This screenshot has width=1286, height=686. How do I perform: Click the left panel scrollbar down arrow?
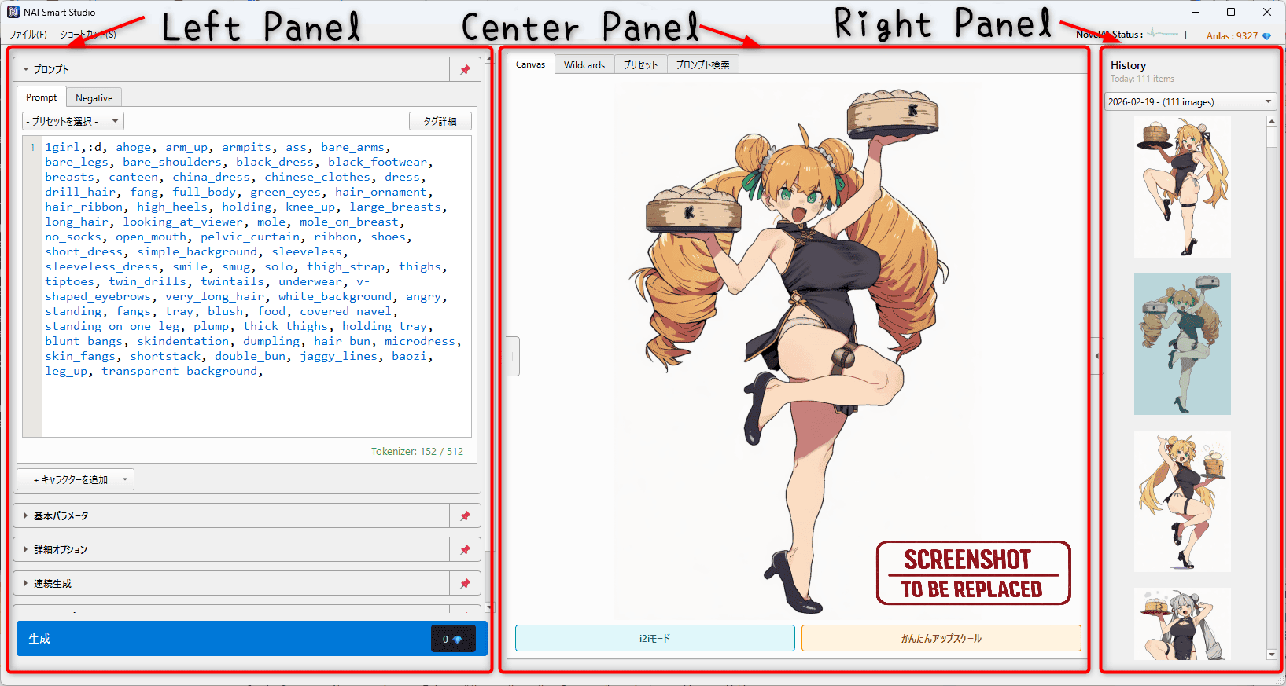tap(488, 608)
